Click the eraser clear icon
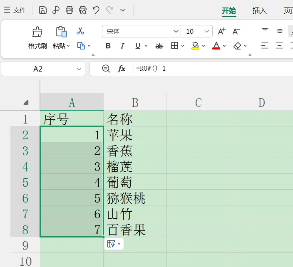The image size is (293, 267). (237, 46)
